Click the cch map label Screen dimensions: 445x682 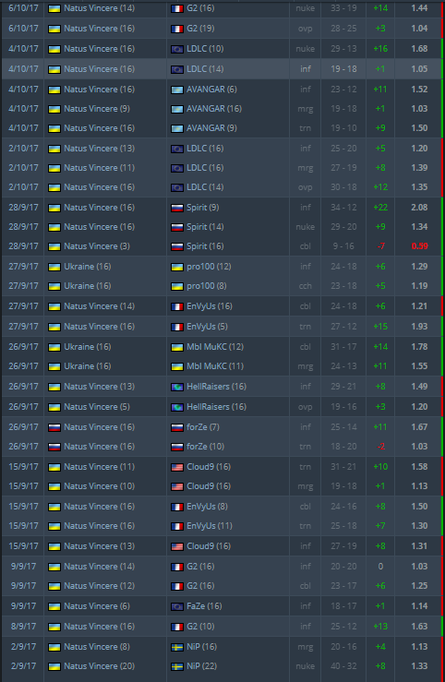(x=306, y=286)
